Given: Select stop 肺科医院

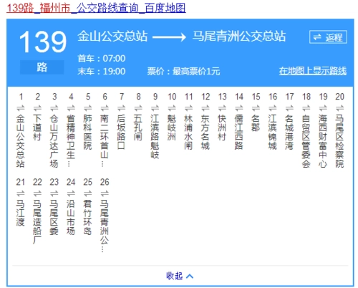Looking at the screenshot, I should click(88, 132).
